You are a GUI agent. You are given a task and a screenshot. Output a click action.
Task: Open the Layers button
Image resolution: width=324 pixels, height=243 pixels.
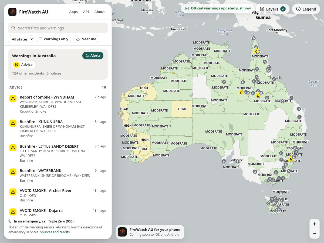click(x=272, y=9)
